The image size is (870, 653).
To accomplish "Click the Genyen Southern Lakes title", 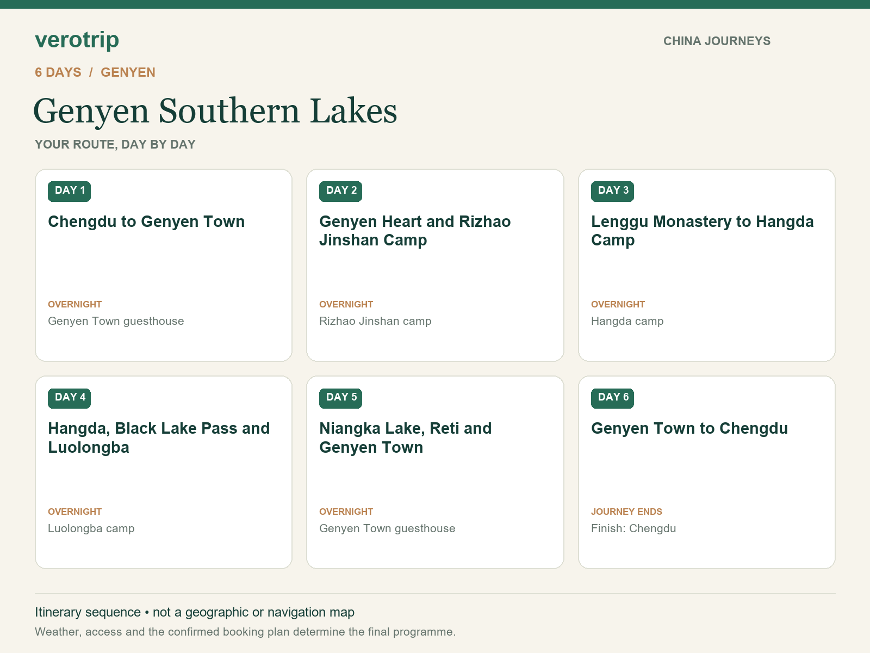I will coord(215,111).
